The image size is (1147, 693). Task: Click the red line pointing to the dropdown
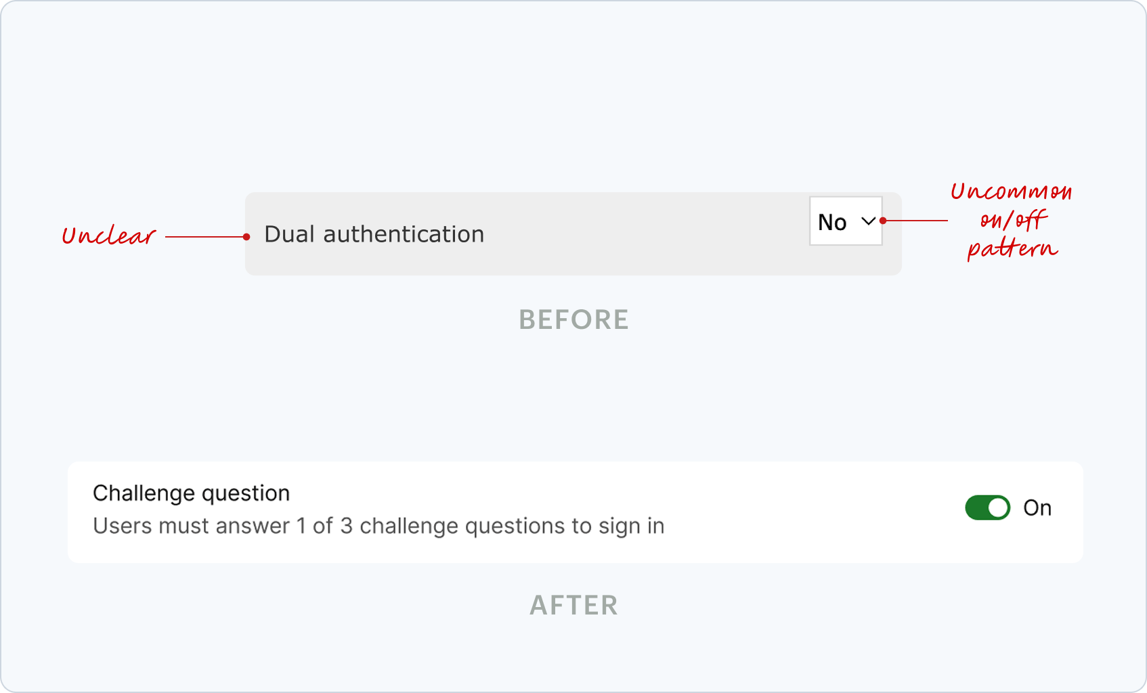click(x=917, y=221)
